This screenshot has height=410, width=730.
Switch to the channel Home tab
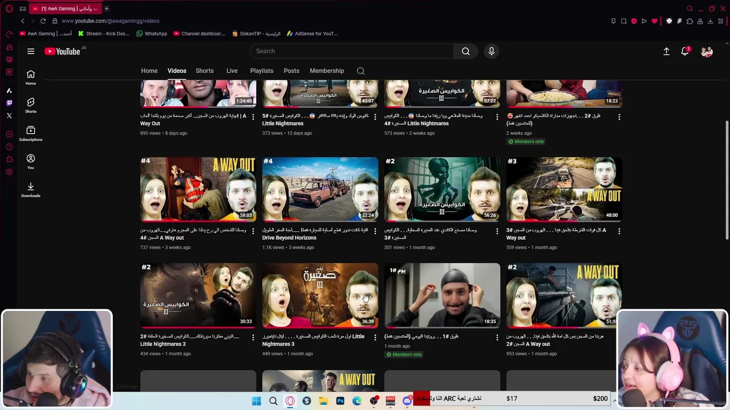tap(149, 71)
